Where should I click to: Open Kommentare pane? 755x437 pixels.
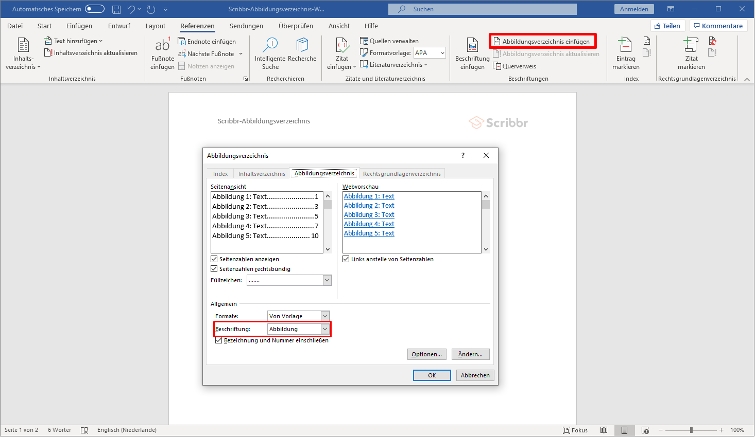pos(718,26)
